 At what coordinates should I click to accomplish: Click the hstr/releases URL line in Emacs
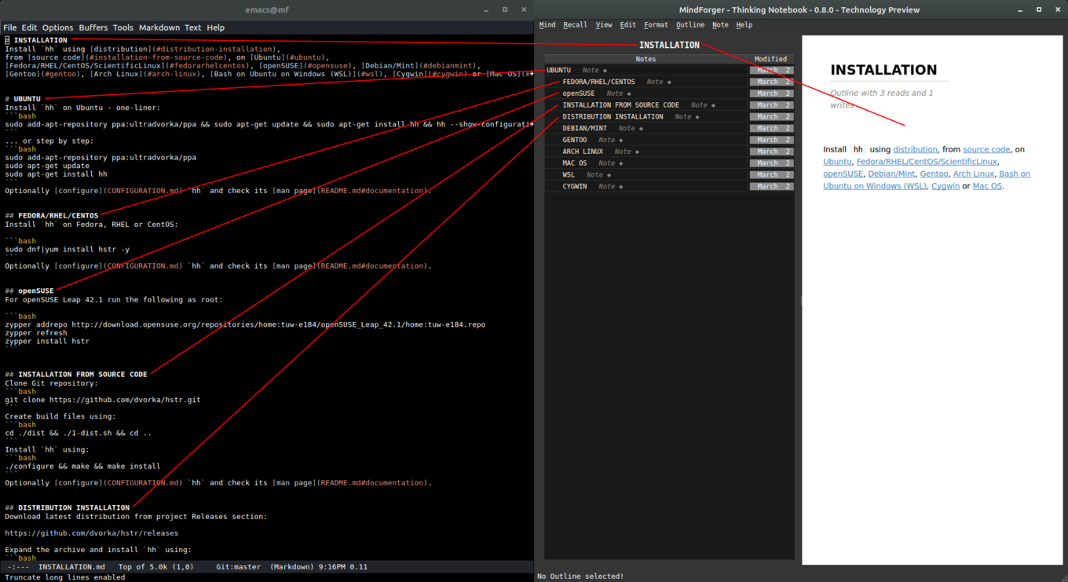pos(92,533)
